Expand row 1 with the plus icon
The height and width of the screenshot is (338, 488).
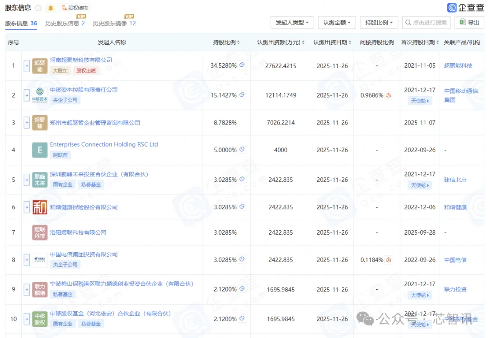tap(27, 65)
